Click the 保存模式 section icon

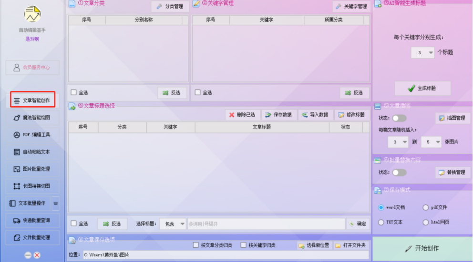[378, 190]
